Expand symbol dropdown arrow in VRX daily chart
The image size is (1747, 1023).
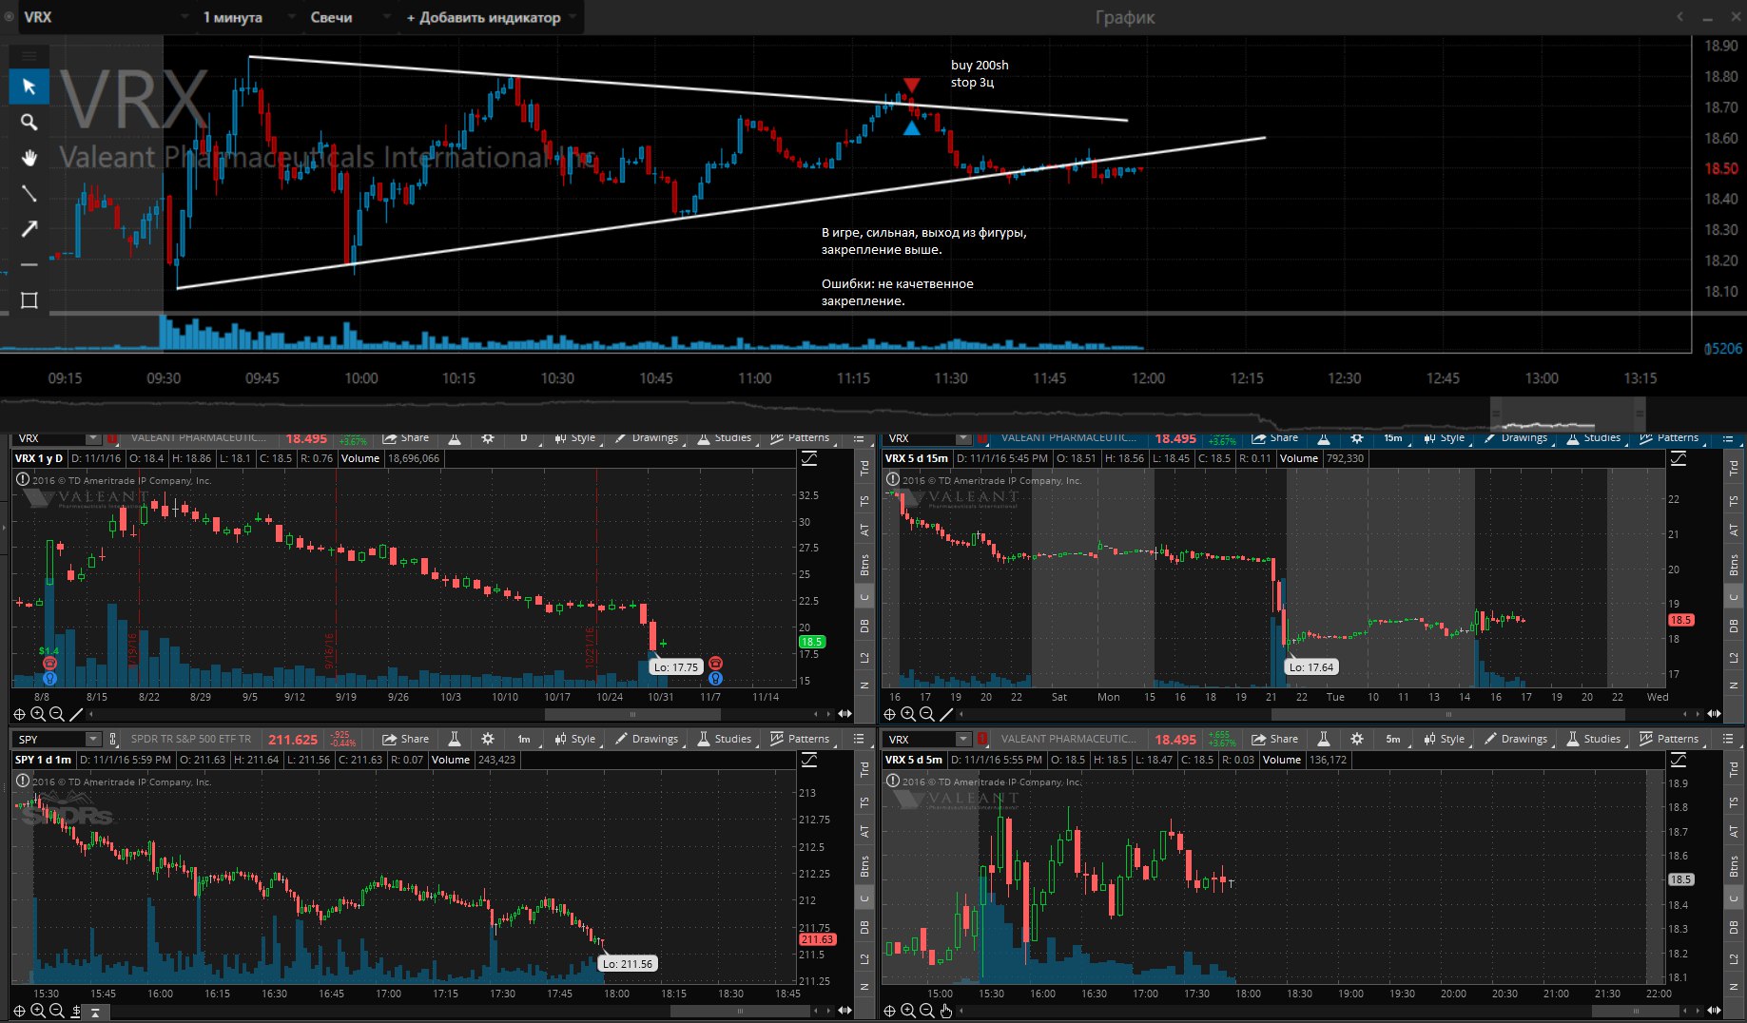click(92, 438)
